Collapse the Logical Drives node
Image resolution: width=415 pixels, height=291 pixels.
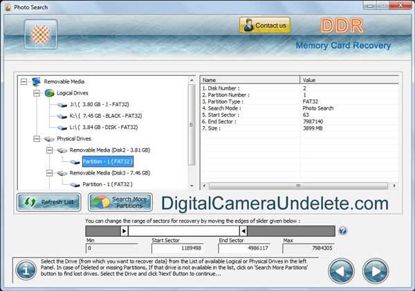coord(37,93)
